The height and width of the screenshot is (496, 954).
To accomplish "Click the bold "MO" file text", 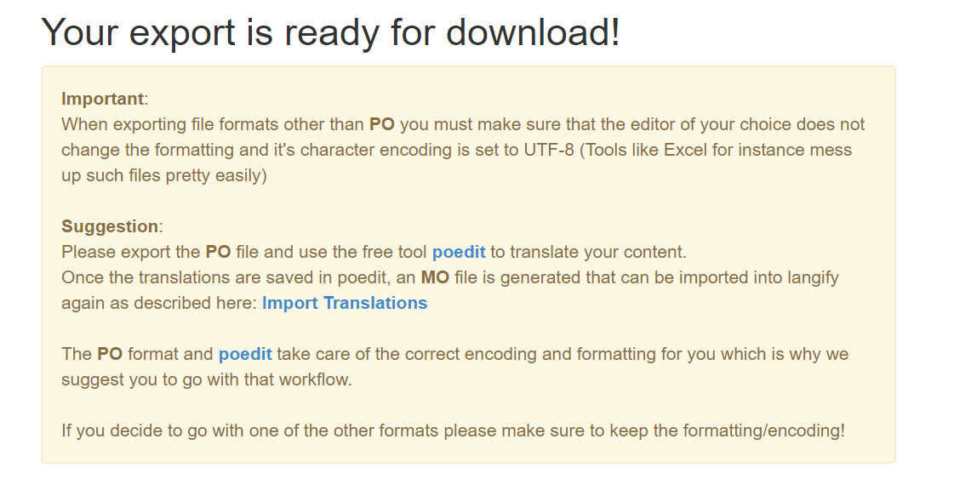I will [x=435, y=277].
